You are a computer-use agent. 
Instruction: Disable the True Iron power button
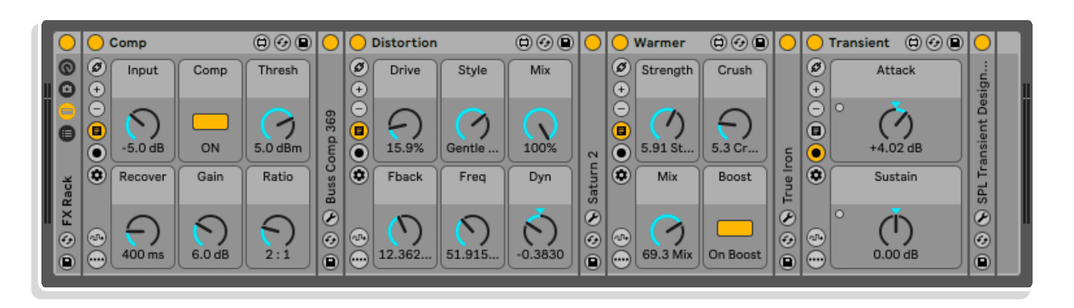tap(787, 42)
